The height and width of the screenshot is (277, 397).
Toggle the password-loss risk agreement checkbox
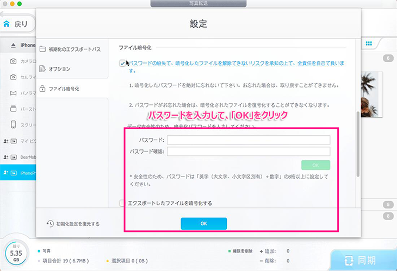(123, 63)
